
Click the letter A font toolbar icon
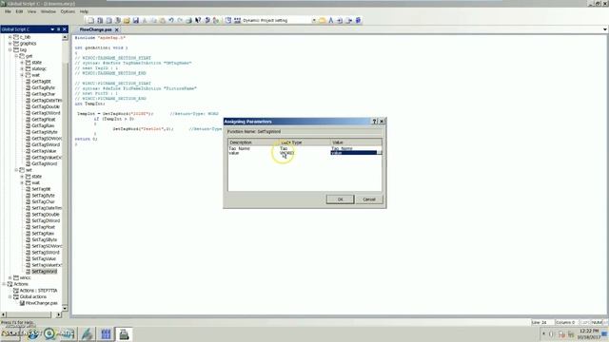coord(331,20)
